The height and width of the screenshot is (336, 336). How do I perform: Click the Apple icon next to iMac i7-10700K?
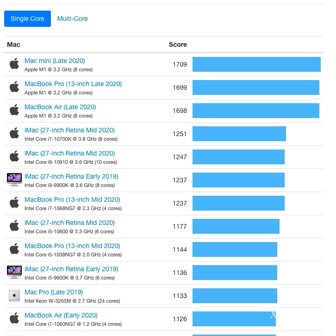coord(14,133)
